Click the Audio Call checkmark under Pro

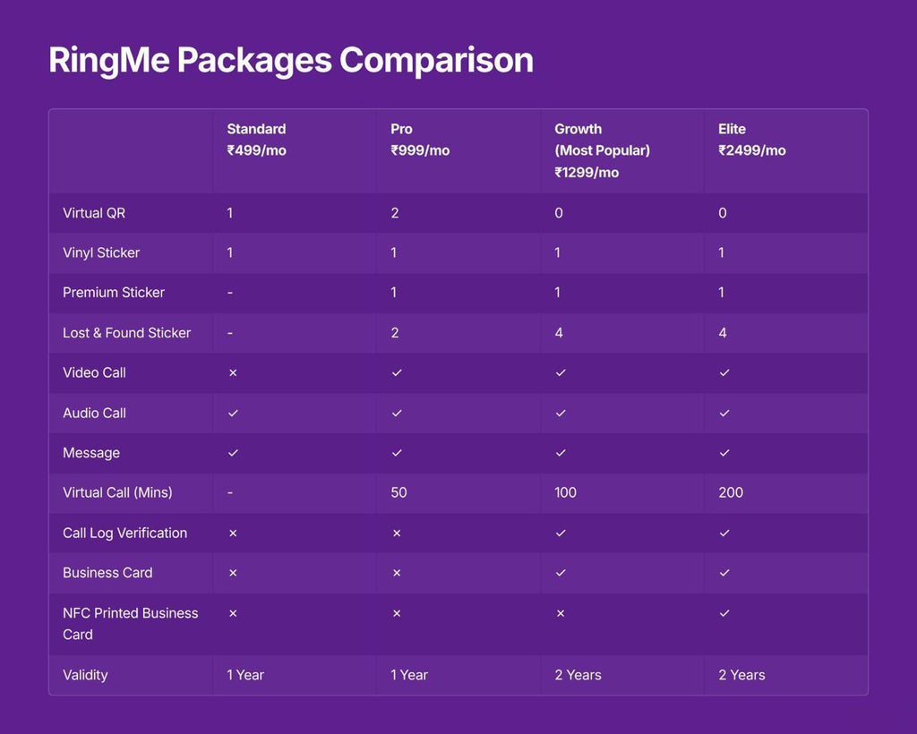point(397,413)
